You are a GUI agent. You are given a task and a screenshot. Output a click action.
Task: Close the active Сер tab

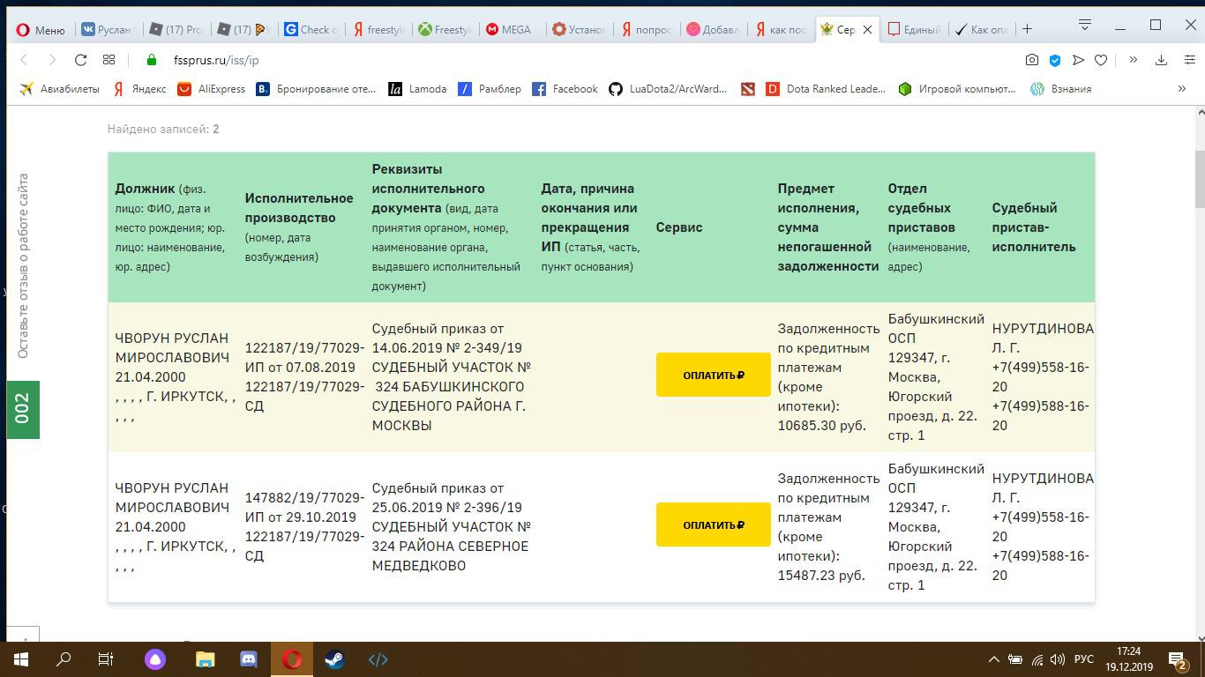pos(867,29)
